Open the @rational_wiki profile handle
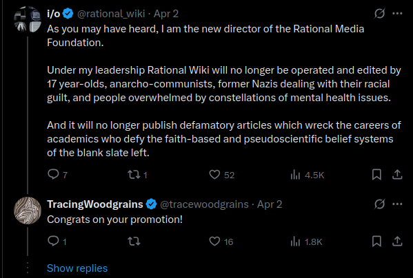 click(x=111, y=14)
